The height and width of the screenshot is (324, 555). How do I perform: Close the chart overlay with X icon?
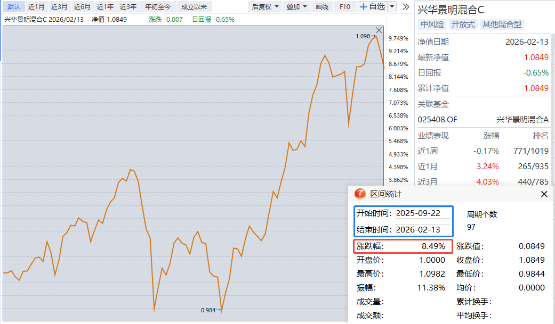point(379,30)
